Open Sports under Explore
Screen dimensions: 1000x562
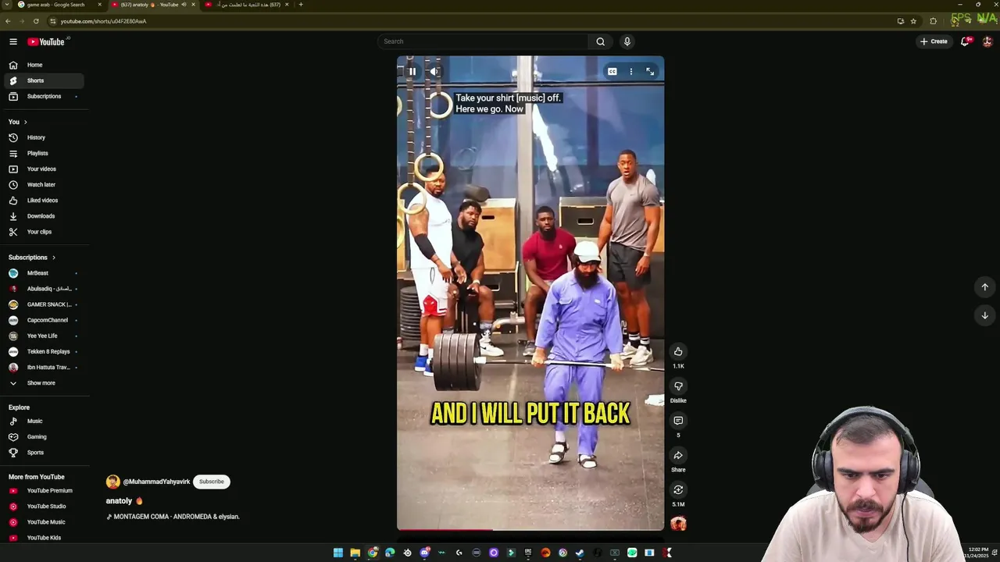(43, 453)
